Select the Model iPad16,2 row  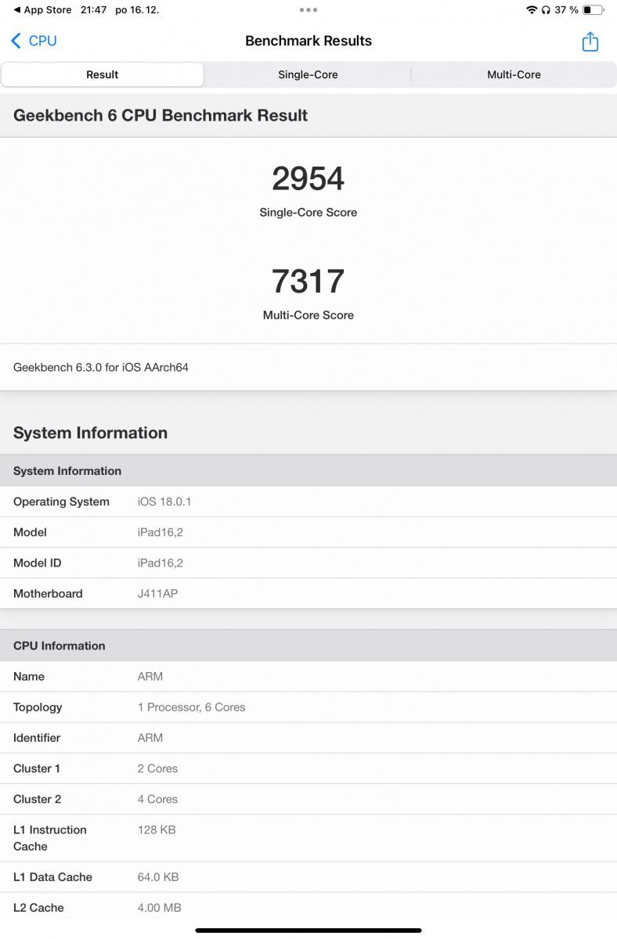[308, 532]
